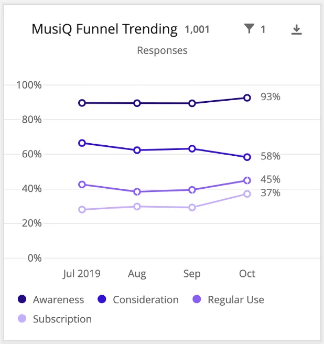The width and height of the screenshot is (324, 344).
Task: Click Subscription data point for Oct
Action: point(247,194)
